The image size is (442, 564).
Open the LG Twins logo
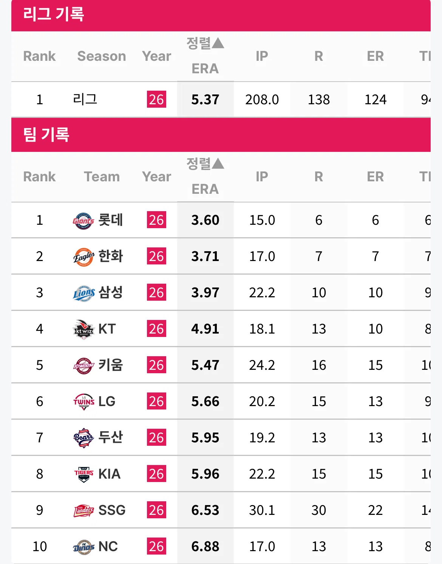[x=83, y=402]
